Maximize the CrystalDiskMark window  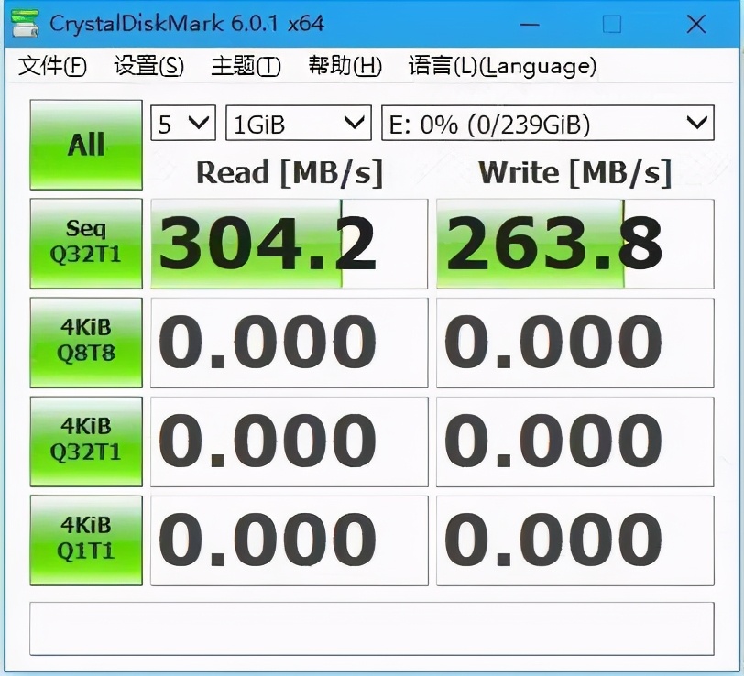pyautogui.click(x=612, y=24)
